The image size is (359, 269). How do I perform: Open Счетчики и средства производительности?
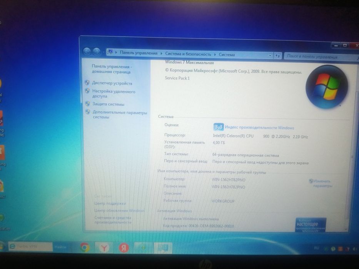point(113,220)
